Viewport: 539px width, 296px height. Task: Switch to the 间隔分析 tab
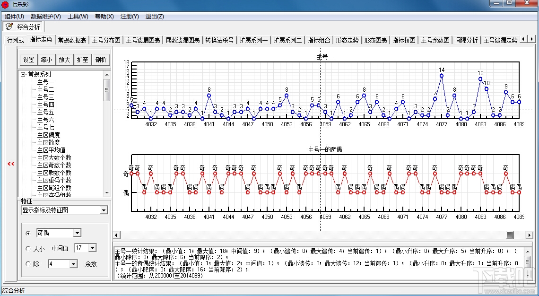pyautogui.click(x=467, y=40)
